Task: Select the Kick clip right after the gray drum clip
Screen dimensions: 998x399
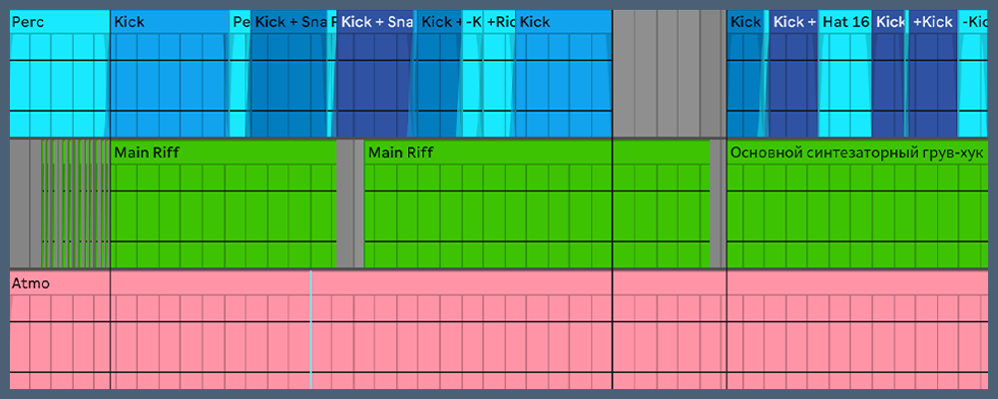Action: [x=747, y=73]
